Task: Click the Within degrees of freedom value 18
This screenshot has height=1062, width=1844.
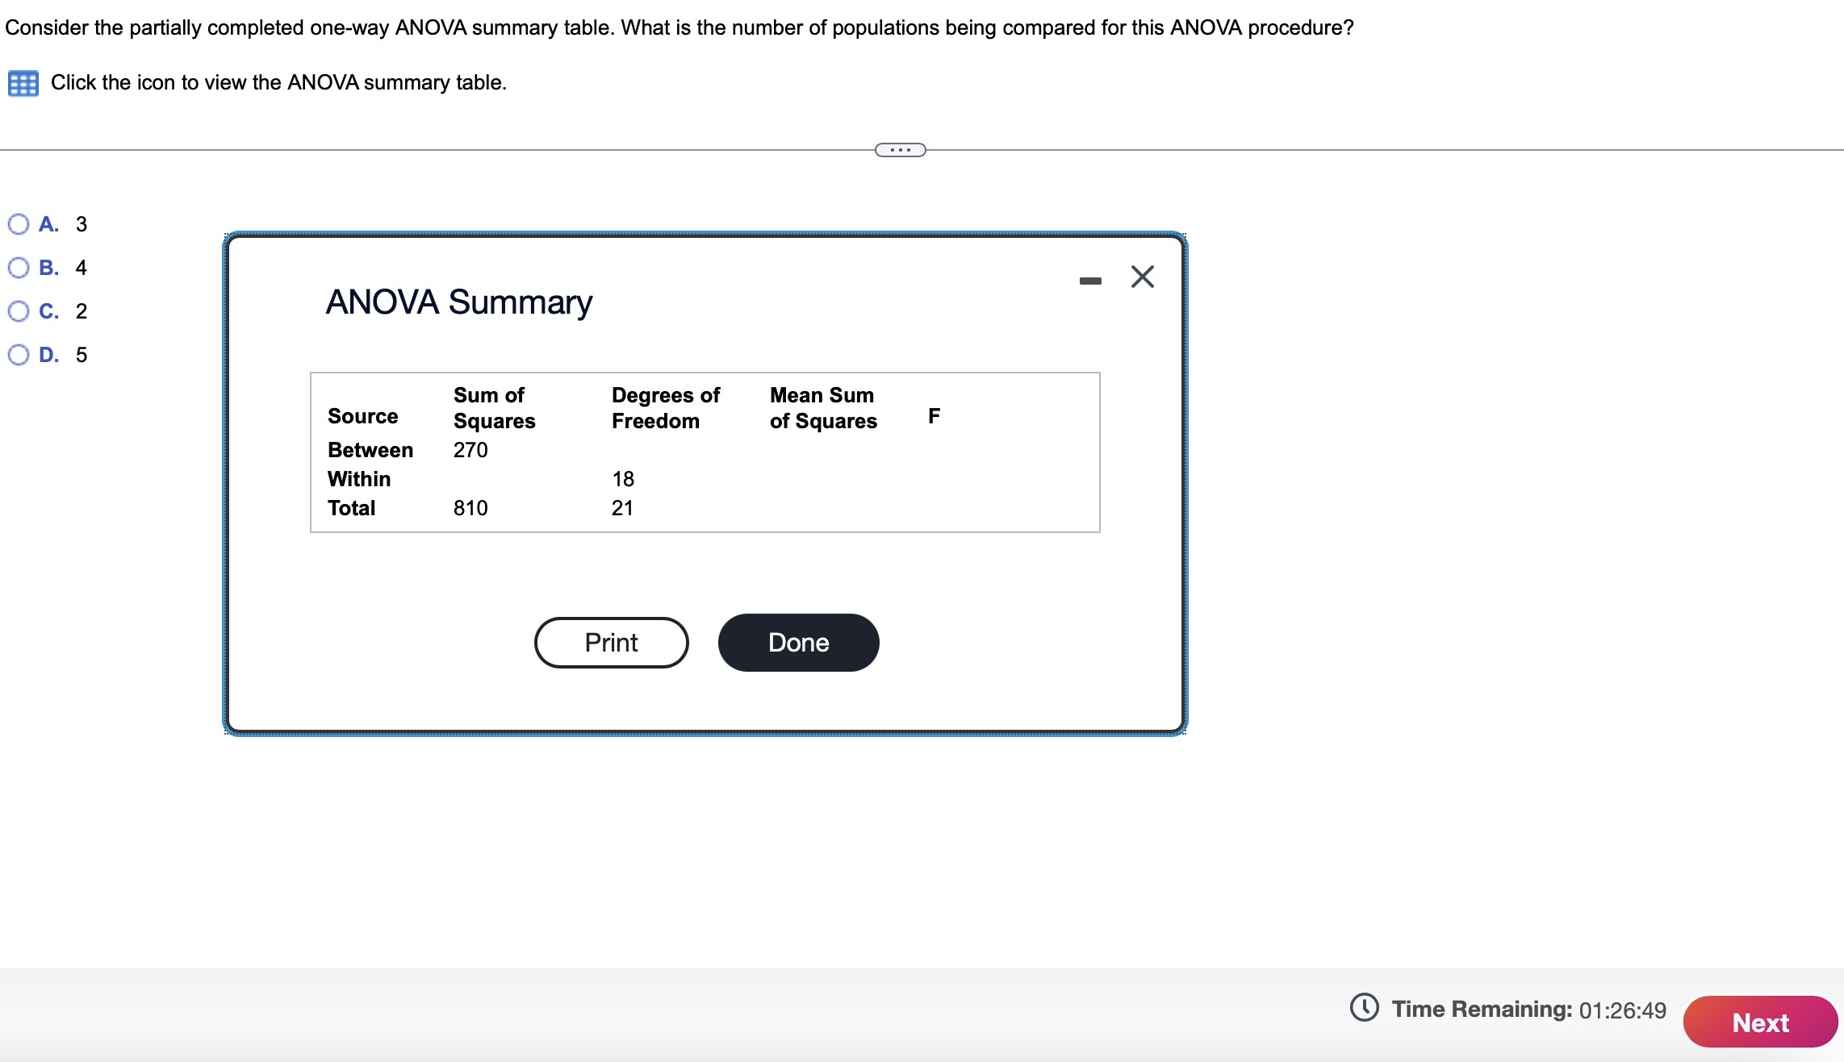Action: pyautogui.click(x=622, y=479)
